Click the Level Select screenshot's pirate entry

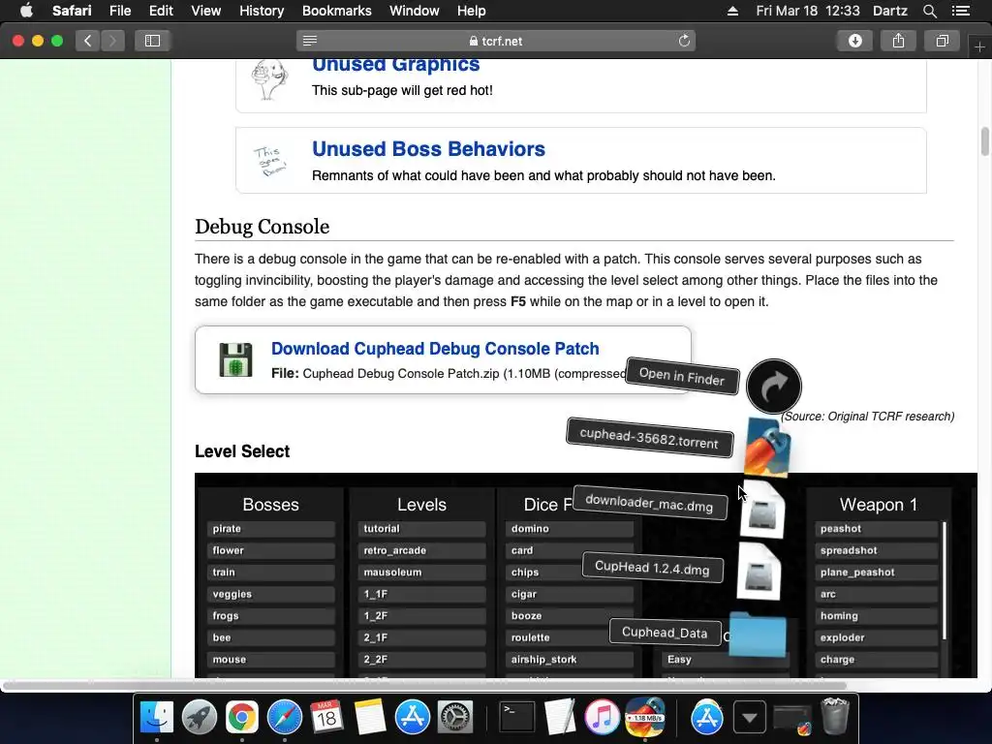pyautogui.click(x=270, y=529)
